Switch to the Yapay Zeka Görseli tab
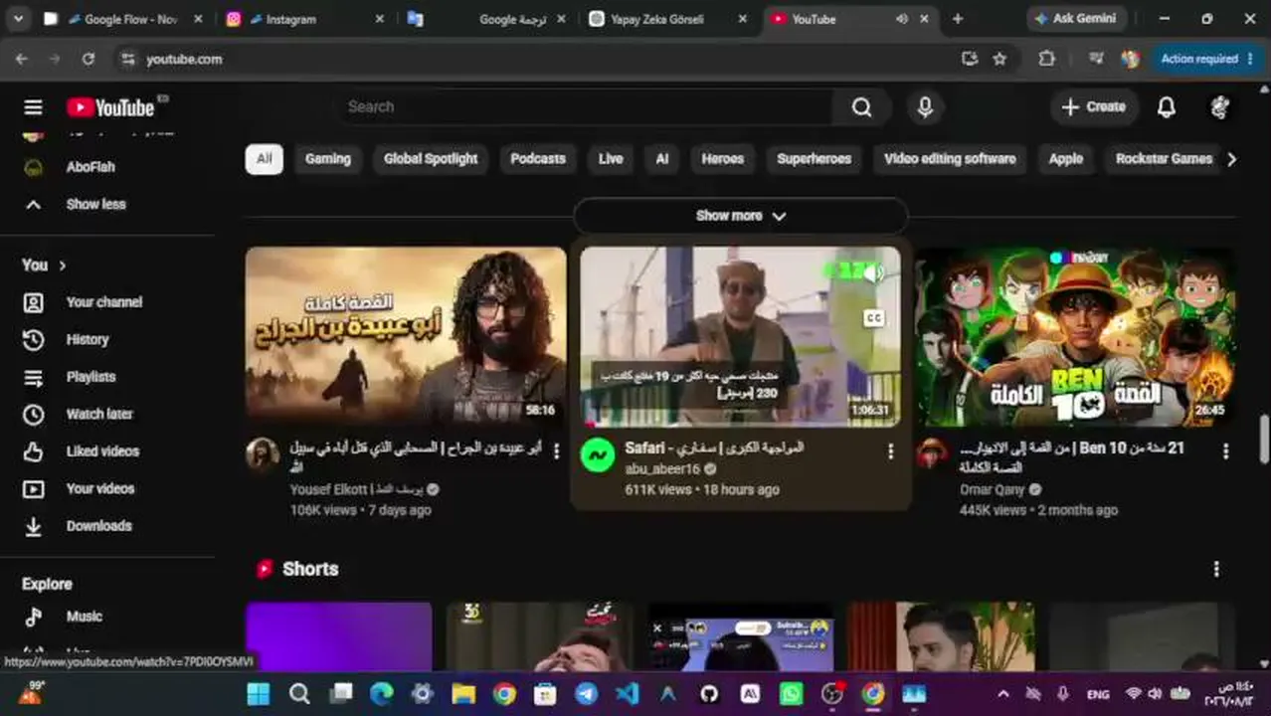The image size is (1271, 716). (668, 19)
